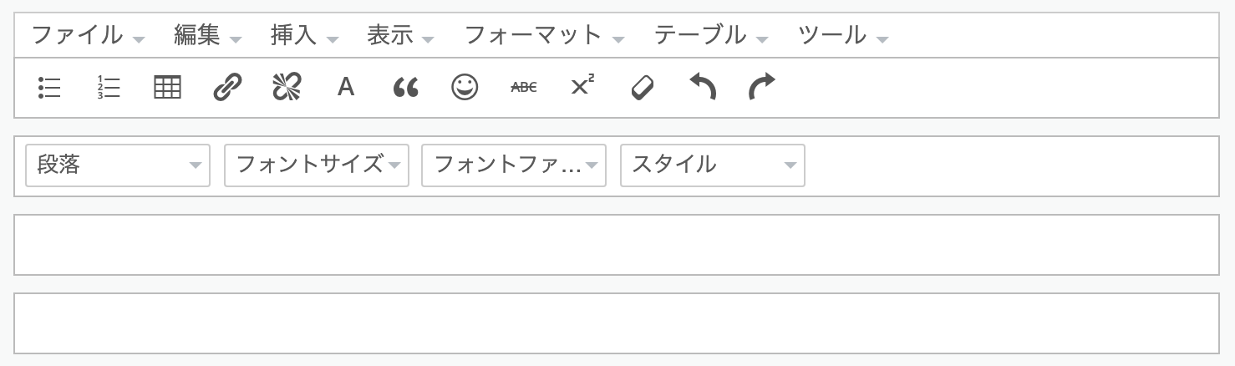Clear formatting with the eraser icon
The image size is (1235, 366).
(643, 87)
